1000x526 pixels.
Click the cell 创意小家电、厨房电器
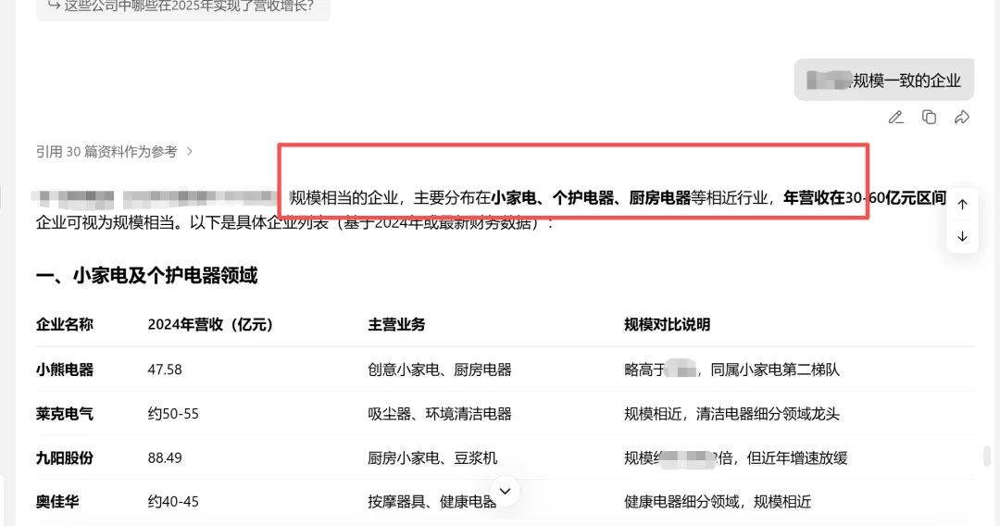[x=440, y=369]
